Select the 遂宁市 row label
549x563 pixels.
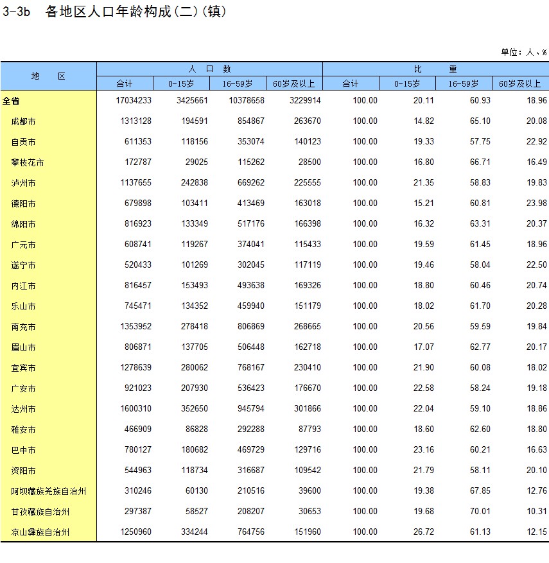coord(23,265)
